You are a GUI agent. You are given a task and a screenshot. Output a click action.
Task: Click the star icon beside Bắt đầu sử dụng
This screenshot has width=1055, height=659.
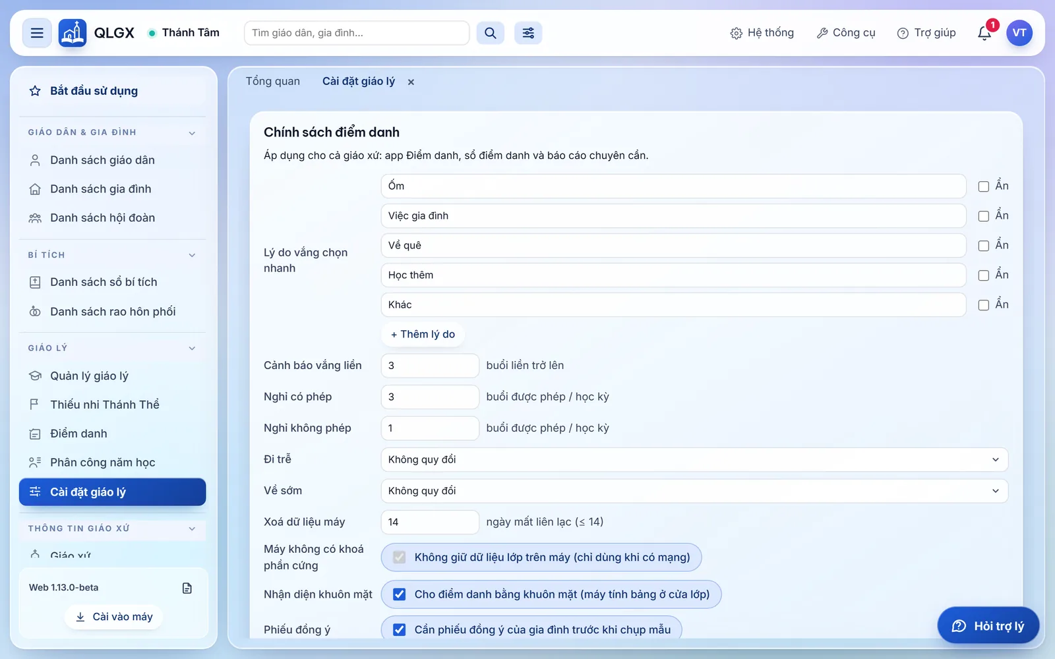click(x=35, y=91)
